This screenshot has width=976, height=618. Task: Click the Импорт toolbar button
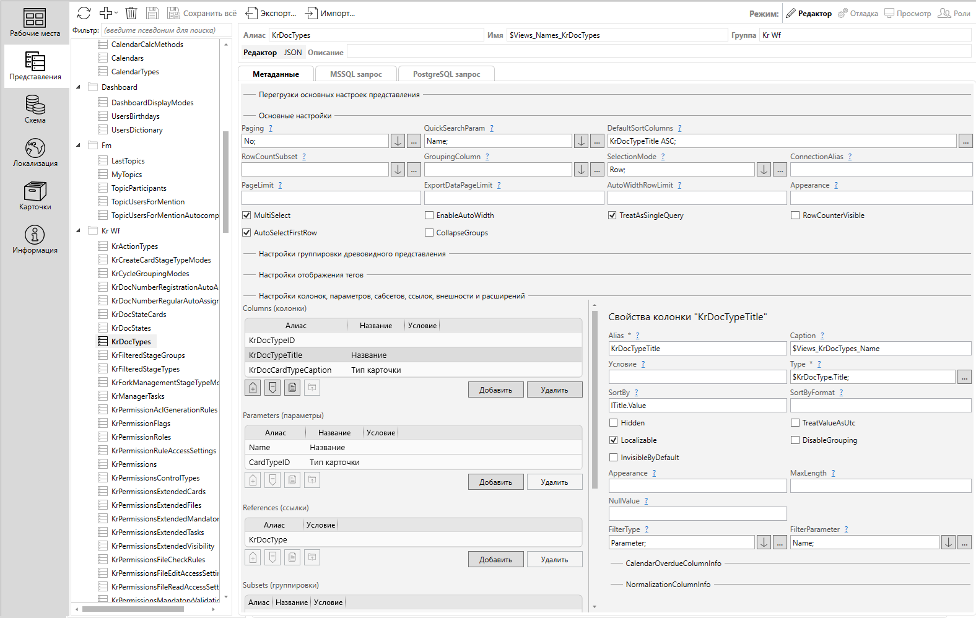click(x=331, y=13)
